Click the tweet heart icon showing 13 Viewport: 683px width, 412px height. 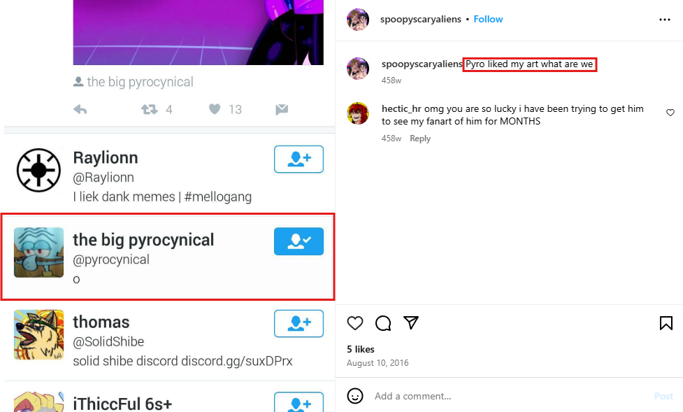tap(215, 109)
